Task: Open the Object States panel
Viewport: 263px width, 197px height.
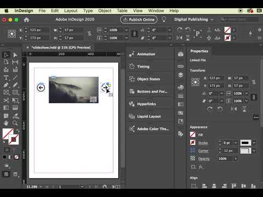Action: (x=149, y=79)
